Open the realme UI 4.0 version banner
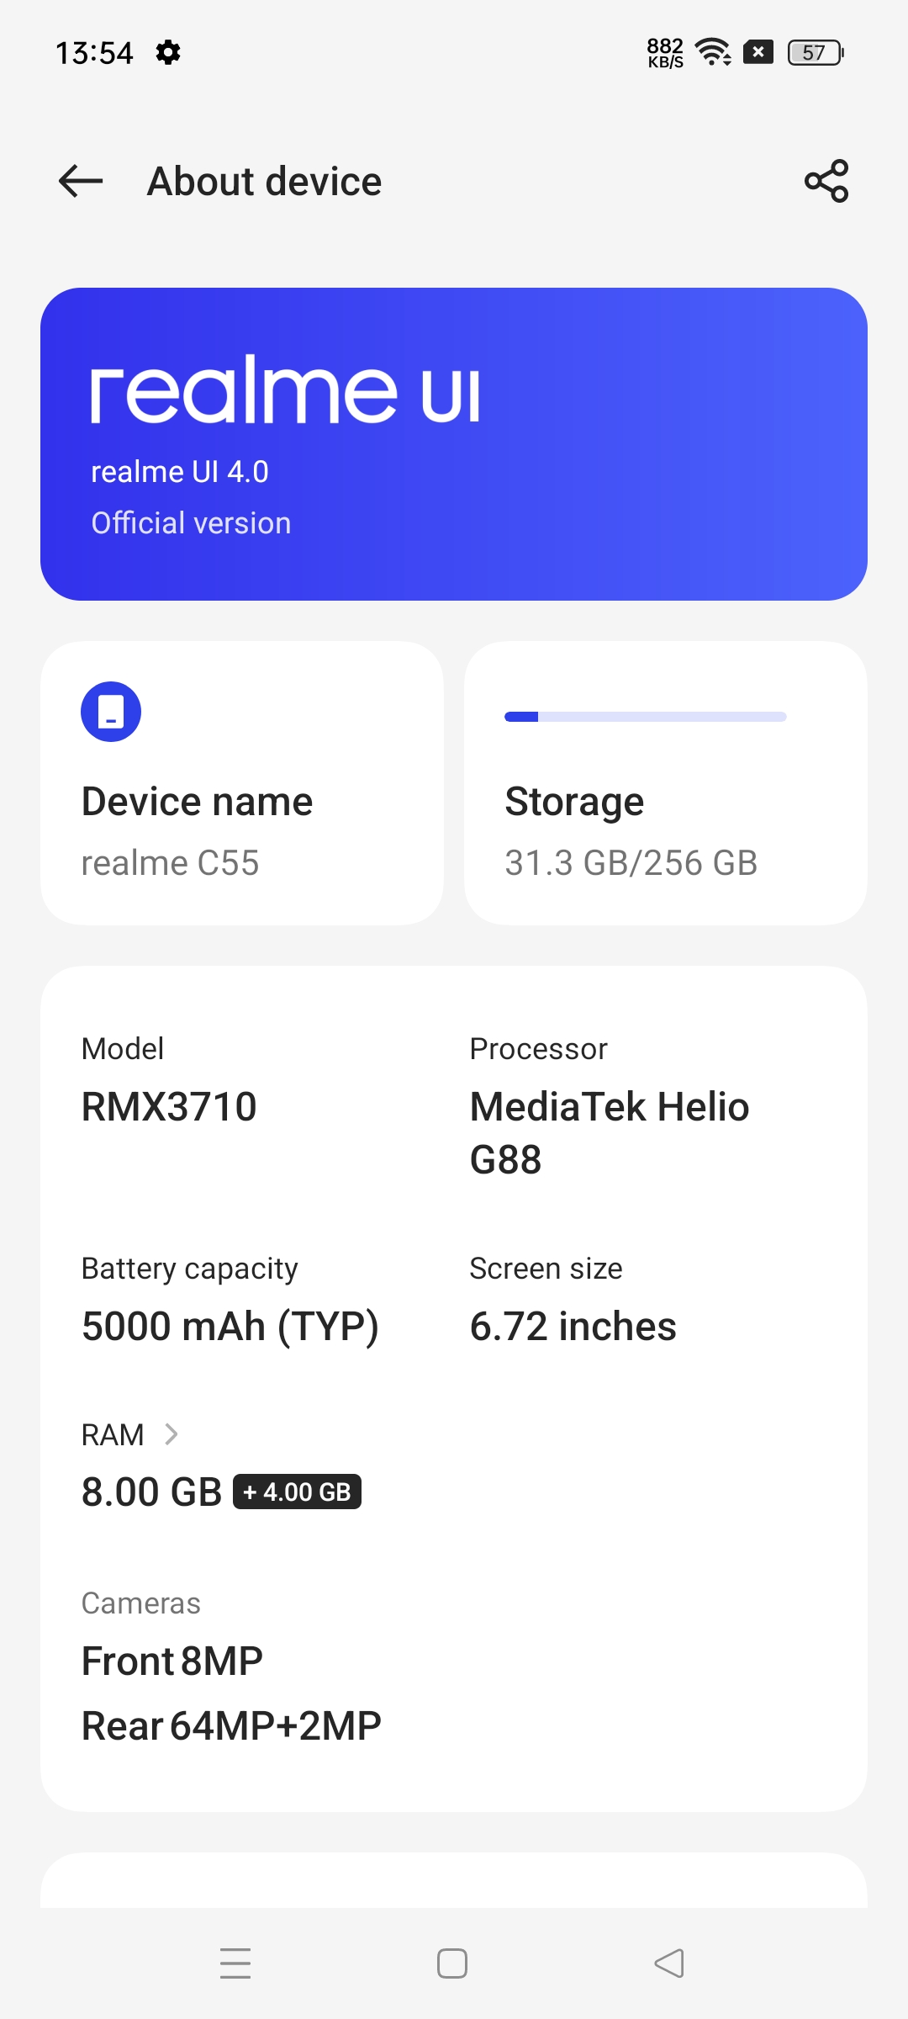908x2019 pixels. point(454,444)
